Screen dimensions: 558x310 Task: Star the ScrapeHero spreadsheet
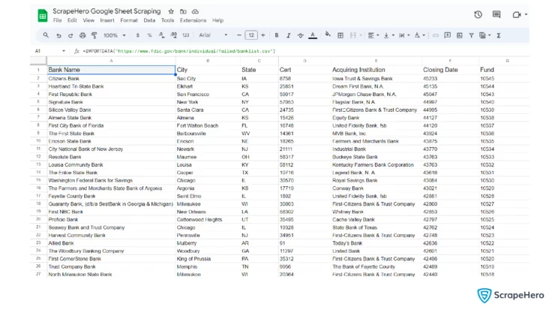coord(171,11)
